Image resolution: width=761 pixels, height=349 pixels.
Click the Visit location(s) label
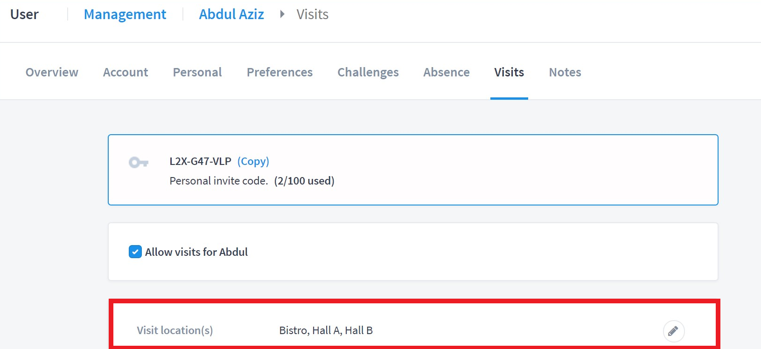pyautogui.click(x=175, y=330)
